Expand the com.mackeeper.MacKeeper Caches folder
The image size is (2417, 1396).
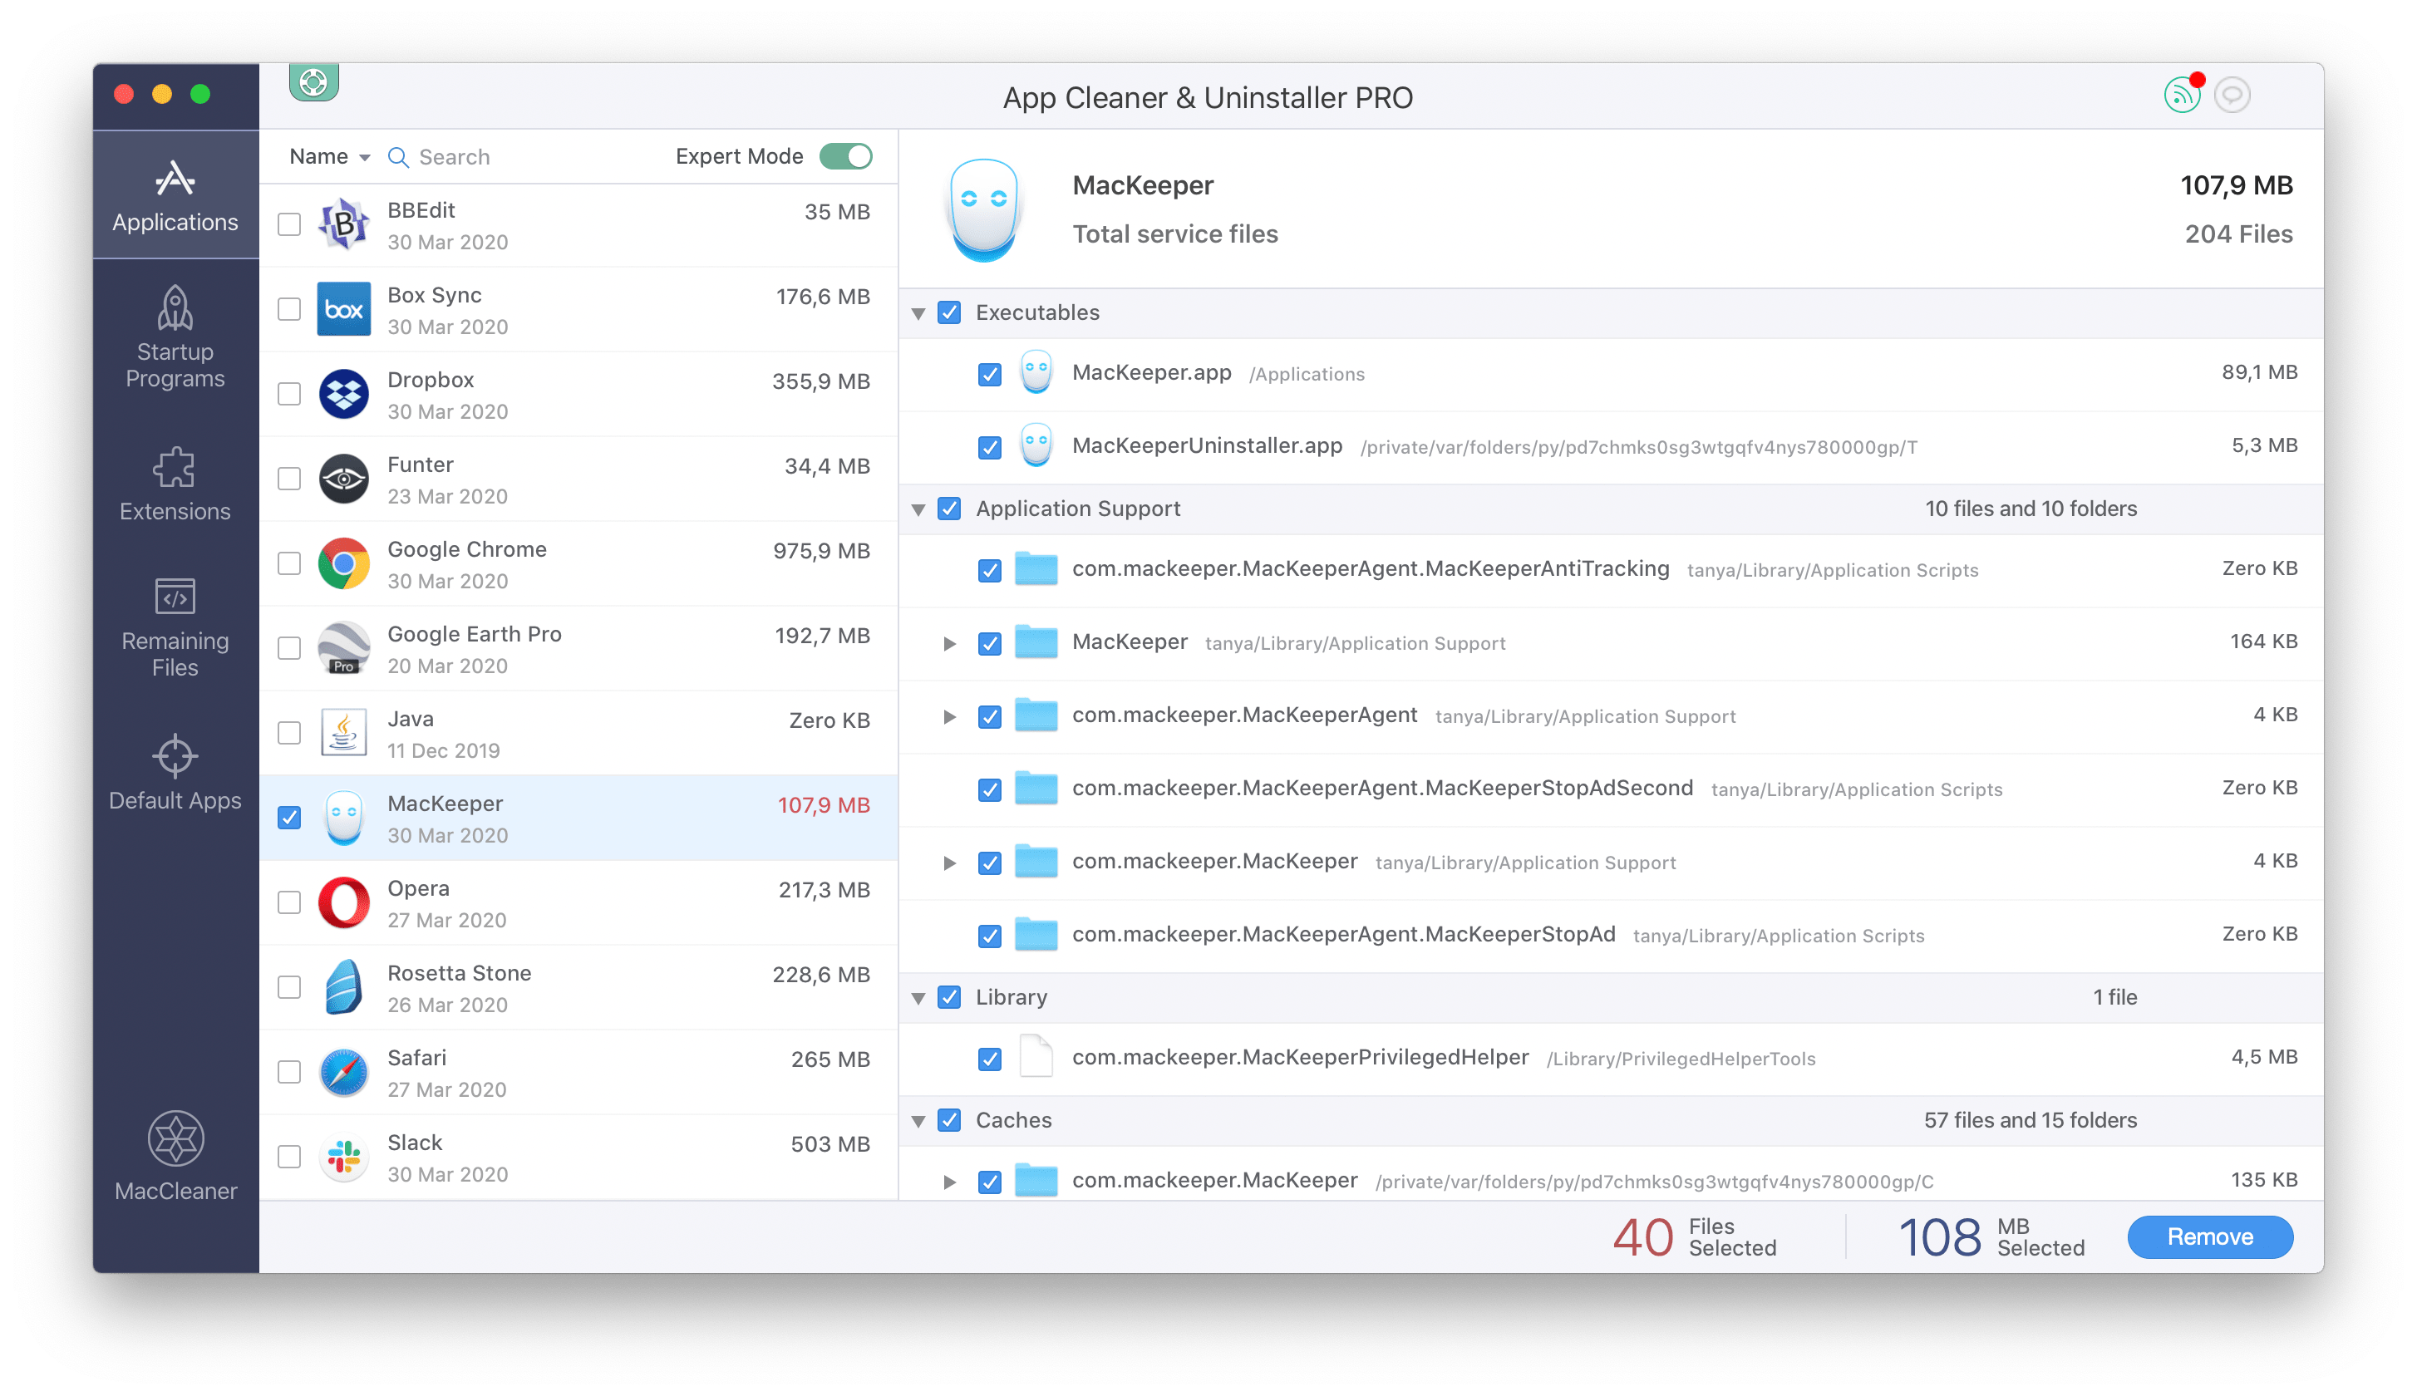tap(948, 1182)
